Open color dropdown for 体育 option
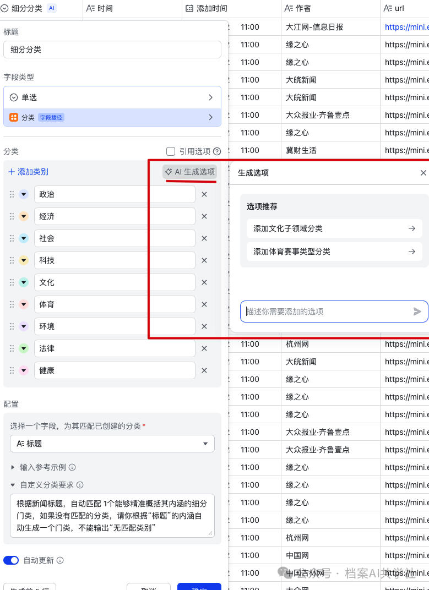 [x=24, y=304]
